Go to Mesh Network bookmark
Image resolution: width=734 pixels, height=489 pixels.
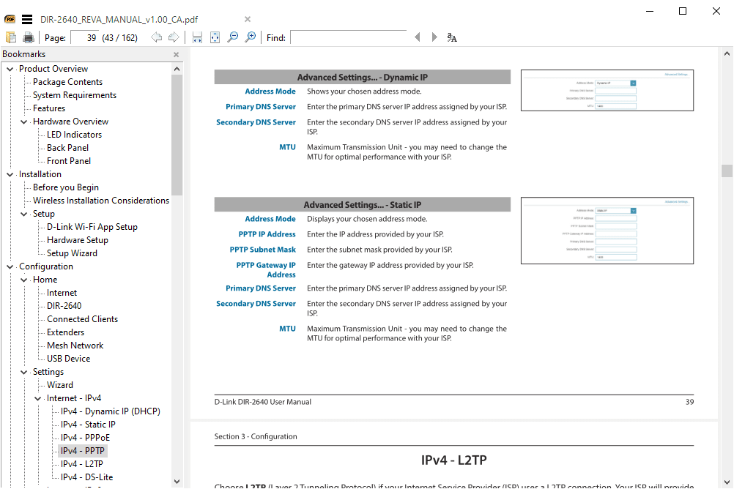point(75,345)
